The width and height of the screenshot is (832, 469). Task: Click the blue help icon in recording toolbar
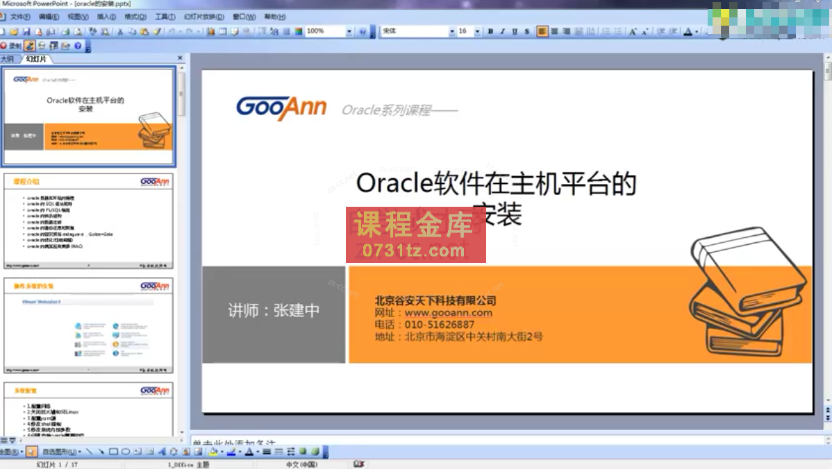coord(78,46)
